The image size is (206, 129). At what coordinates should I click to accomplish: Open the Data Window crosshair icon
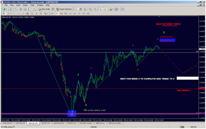pos(21,9)
